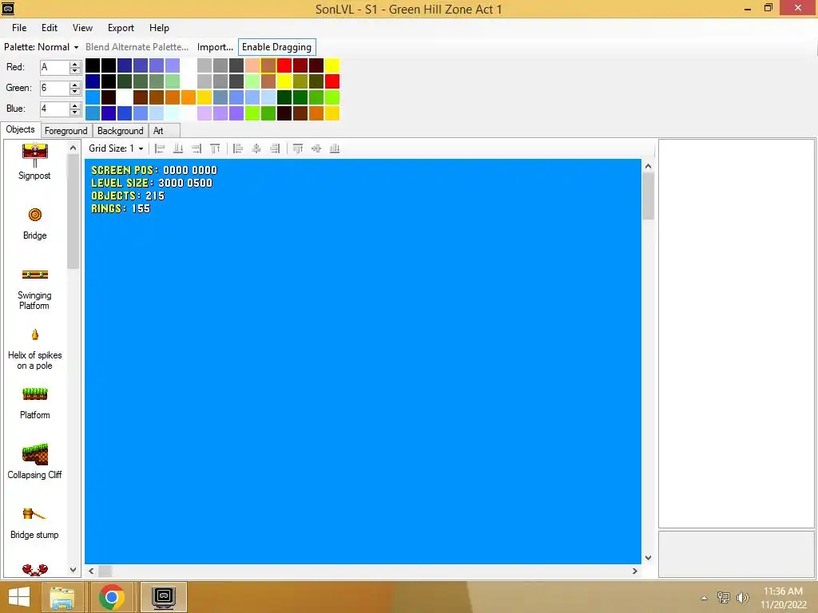This screenshot has width=818, height=613.
Task: Select the Objects tab
Action: pos(20,130)
